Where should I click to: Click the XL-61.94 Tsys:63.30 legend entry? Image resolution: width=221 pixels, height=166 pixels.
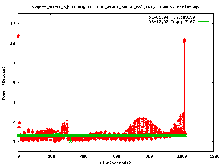[x=172, y=17]
